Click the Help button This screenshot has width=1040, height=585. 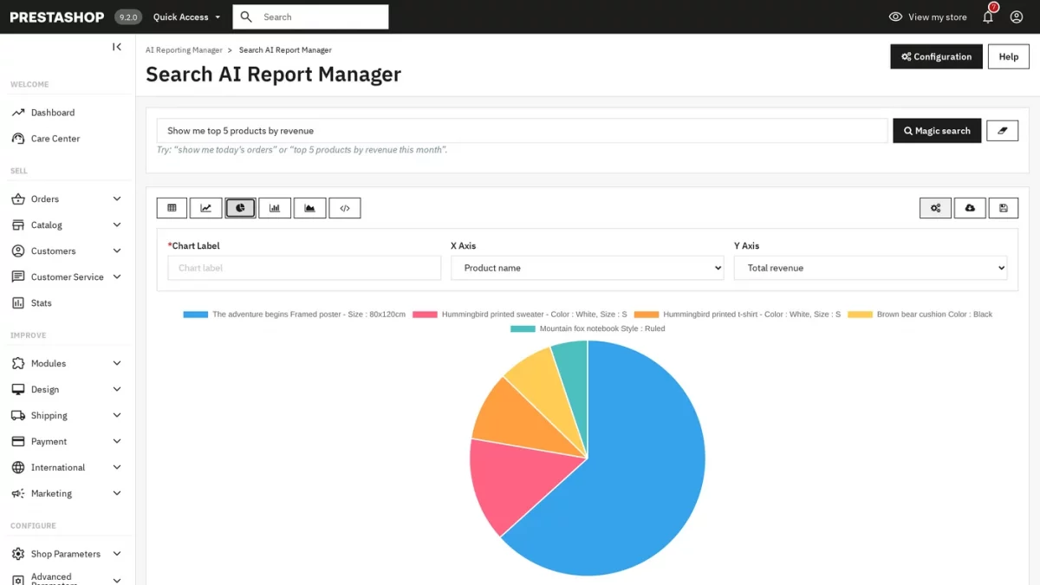click(x=1008, y=56)
